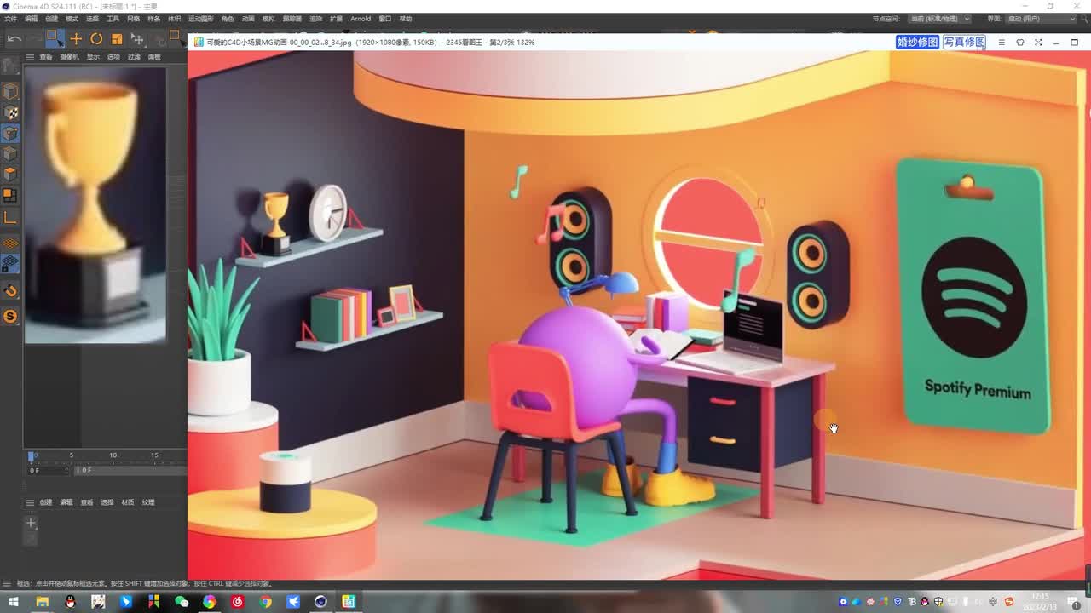The image size is (1091, 613).
Task: Click the Workplane grid icon
Action: point(10,243)
